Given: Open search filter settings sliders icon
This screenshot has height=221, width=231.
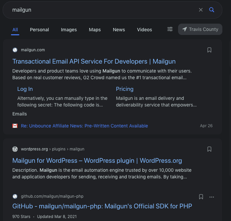Looking at the screenshot, I should (170, 29).
